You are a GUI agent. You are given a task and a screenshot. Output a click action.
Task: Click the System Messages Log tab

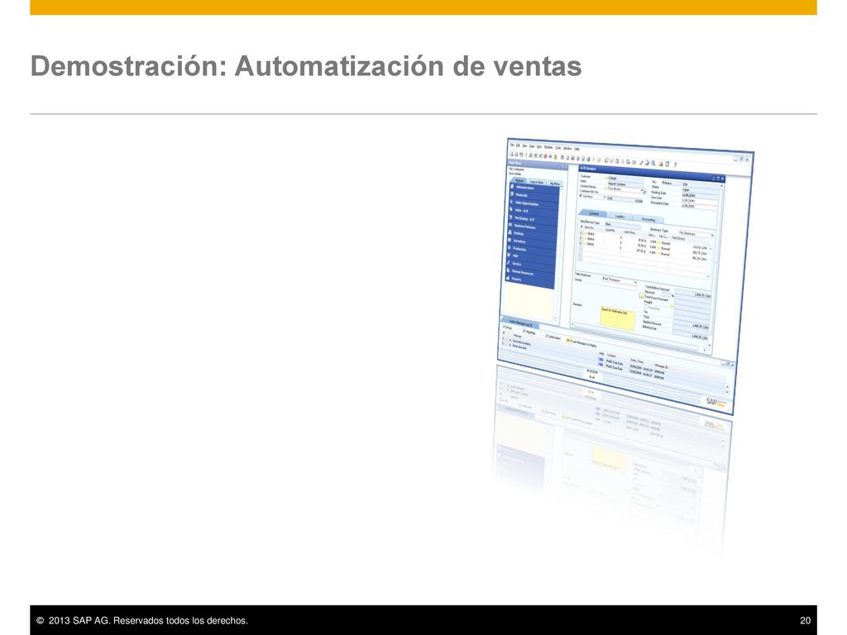520,324
